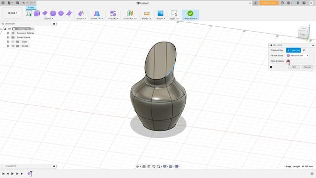Open the File menu dropdown

10,3
